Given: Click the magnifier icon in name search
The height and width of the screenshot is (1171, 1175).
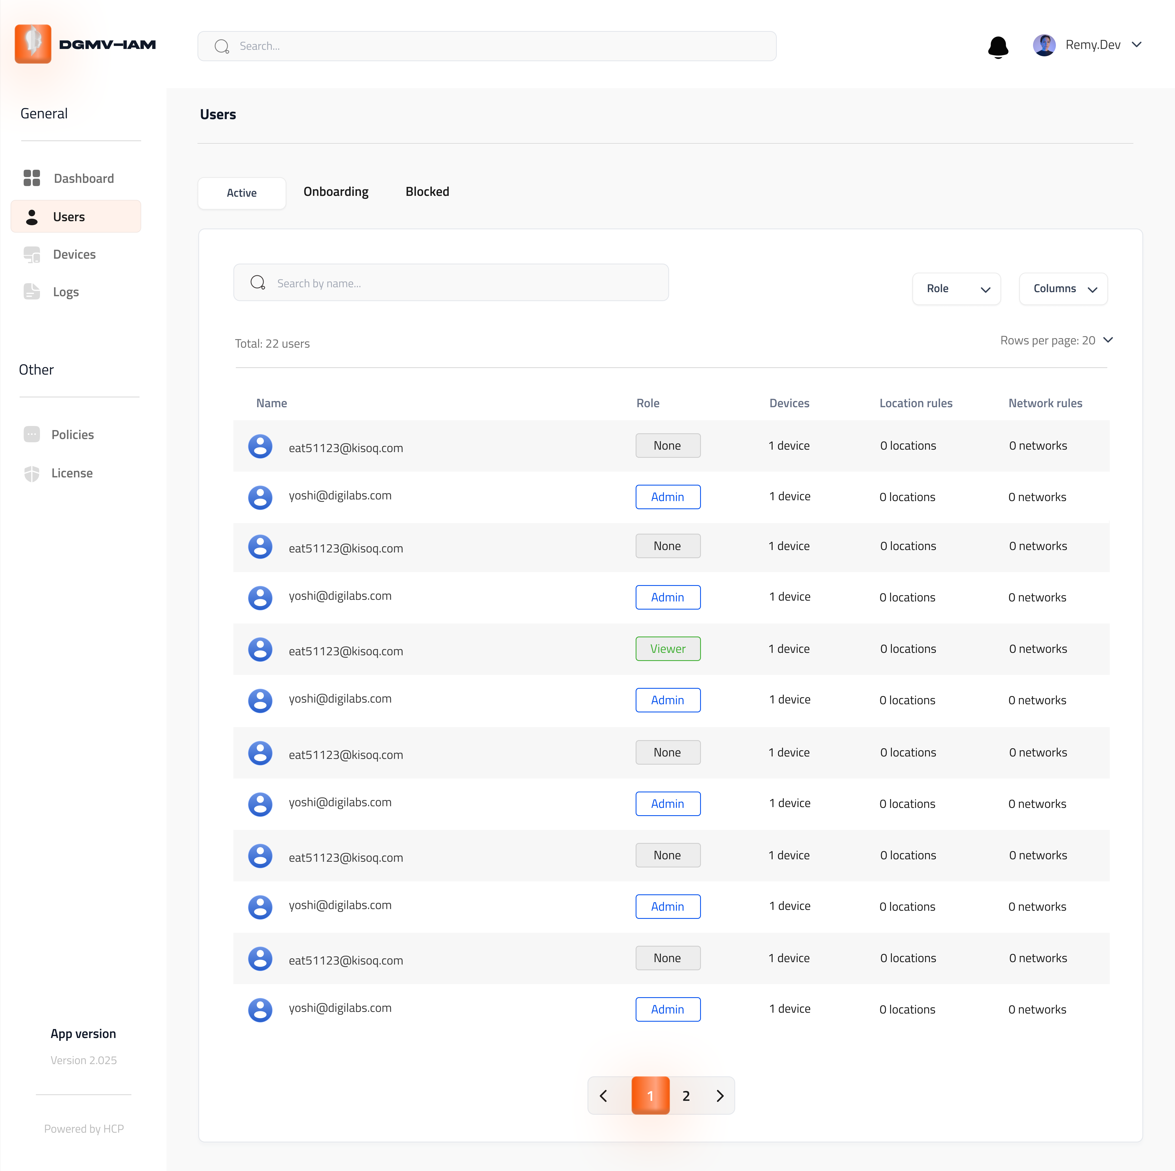Looking at the screenshot, I should [x=258, y=282].
